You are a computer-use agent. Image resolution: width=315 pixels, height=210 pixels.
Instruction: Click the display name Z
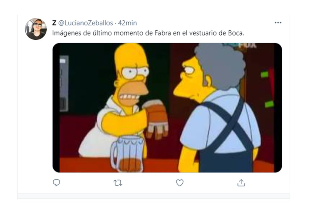(54, 23)
